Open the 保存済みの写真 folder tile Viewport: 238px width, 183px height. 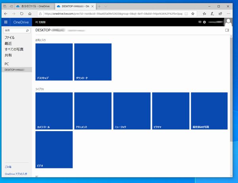[209, 111]
